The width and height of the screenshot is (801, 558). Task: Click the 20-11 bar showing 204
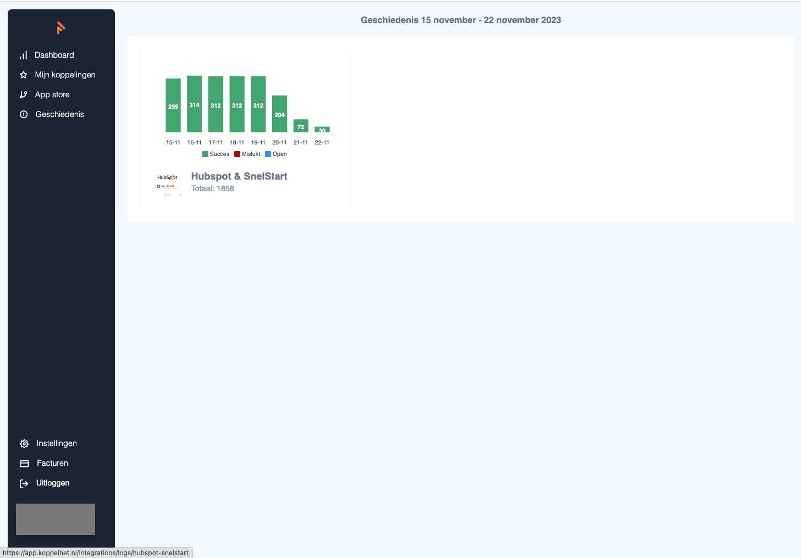[279, 114]
